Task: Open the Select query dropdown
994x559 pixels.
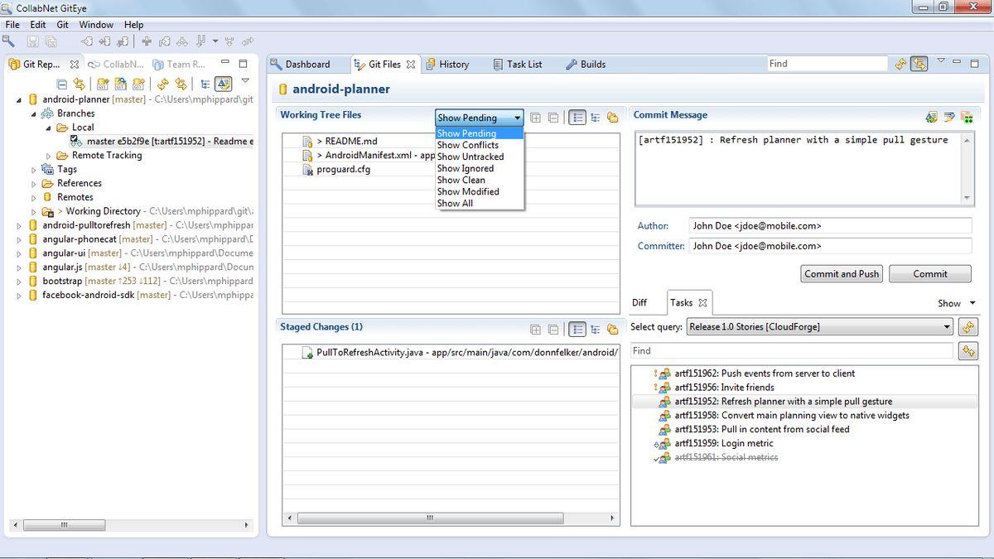Action: [820, 327]
